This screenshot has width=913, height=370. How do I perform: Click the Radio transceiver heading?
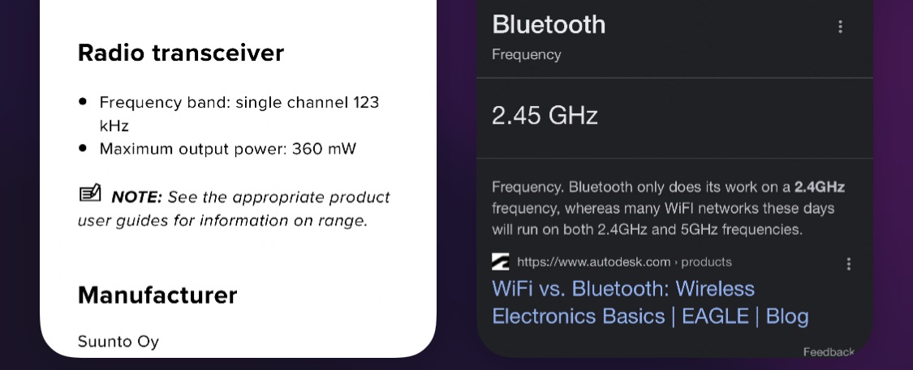181,53
